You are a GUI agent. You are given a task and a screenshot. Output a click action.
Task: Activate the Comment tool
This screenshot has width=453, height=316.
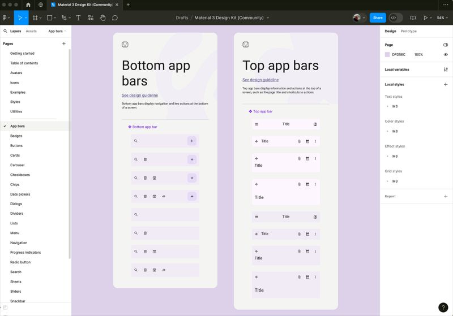tap(115, 18)
